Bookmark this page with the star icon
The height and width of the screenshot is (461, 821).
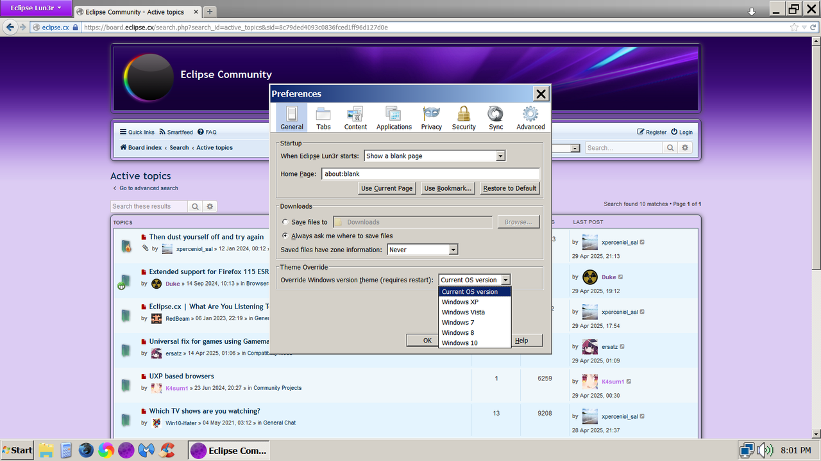pyautogui.click(x=795, y=28)
